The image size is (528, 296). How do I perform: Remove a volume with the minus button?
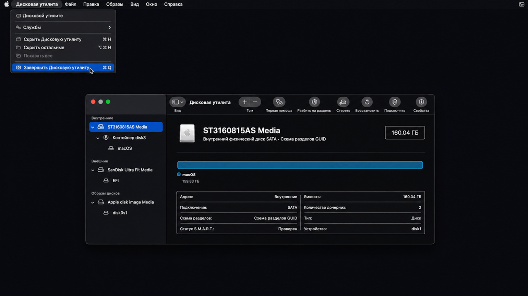pyautogui.click(x=255, y=102)
